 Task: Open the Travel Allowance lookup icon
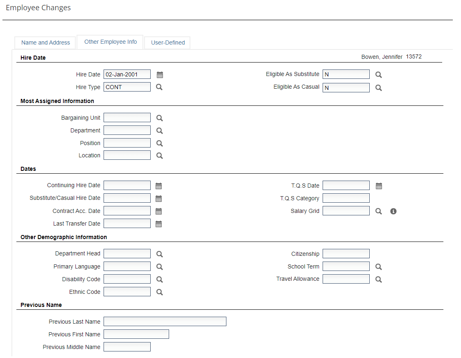pyautogui.click(x=379, y=280)
